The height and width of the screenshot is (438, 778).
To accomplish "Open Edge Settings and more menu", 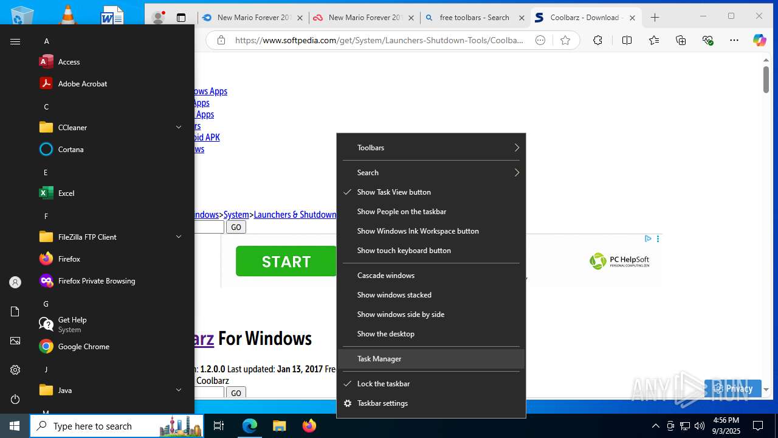I will 734,40.
